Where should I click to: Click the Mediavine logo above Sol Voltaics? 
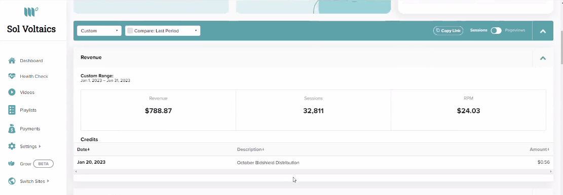coord(31,12)
